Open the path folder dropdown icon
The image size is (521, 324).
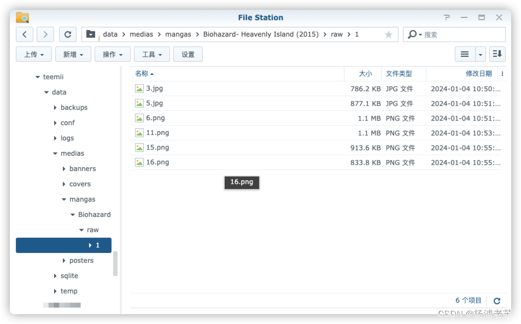tap(90, 34)
